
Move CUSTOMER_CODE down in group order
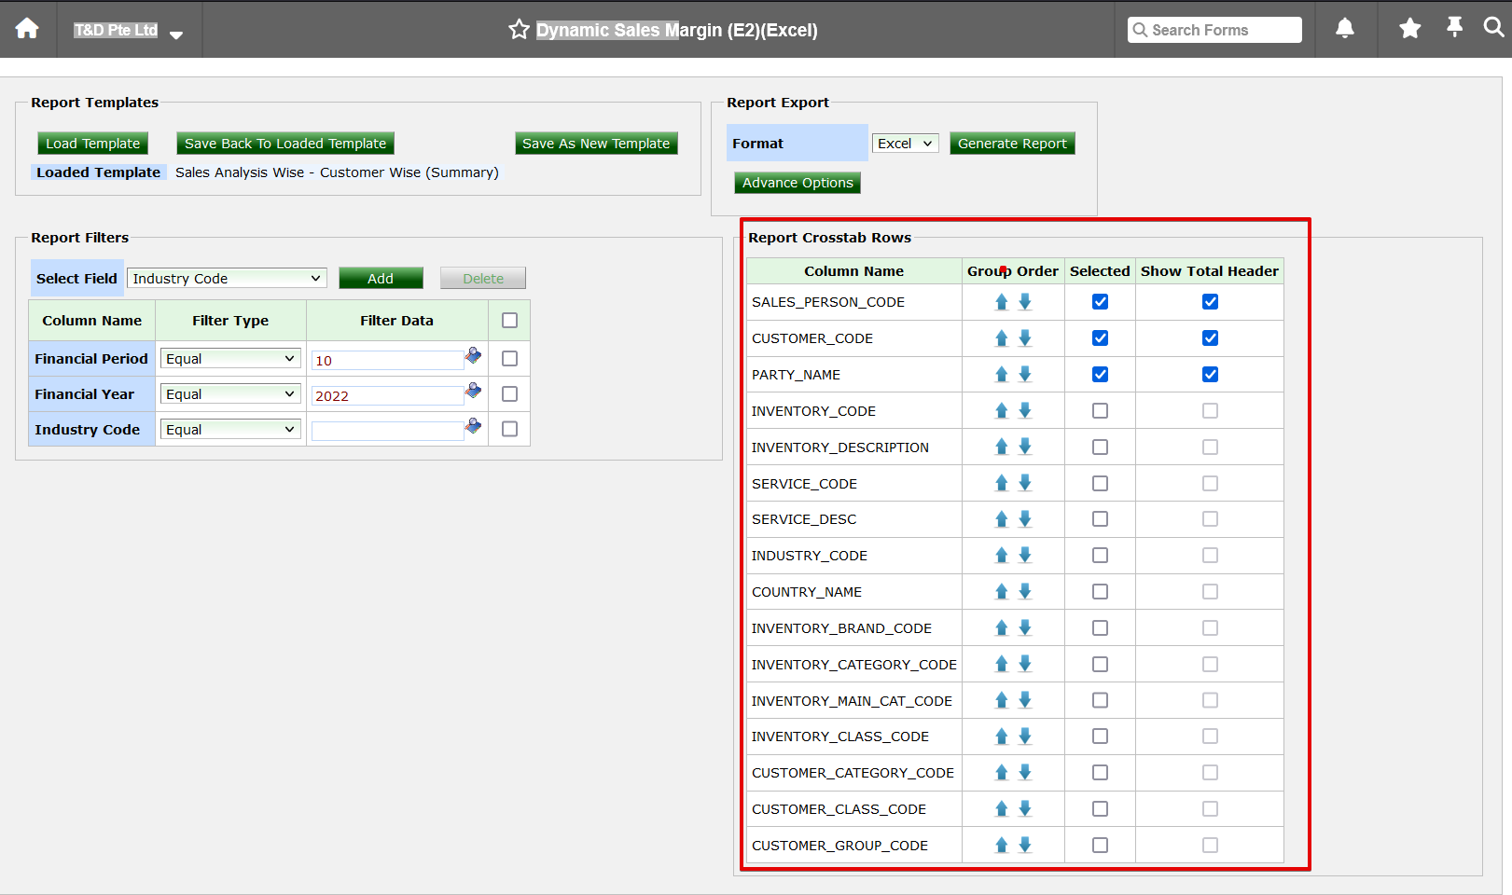(1025, 337)
